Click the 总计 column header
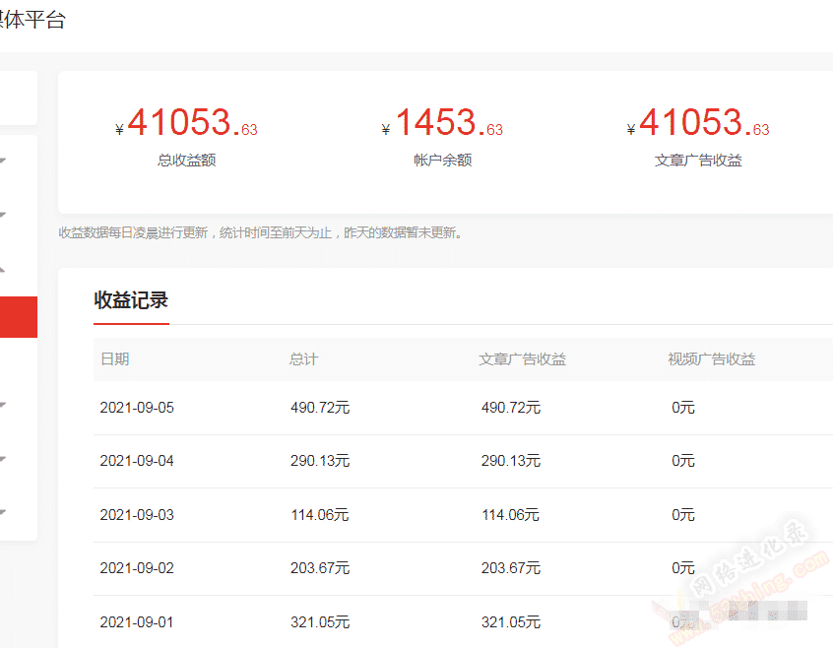The image size is (833, 648). pyautogui.click(x=303, y=359)
